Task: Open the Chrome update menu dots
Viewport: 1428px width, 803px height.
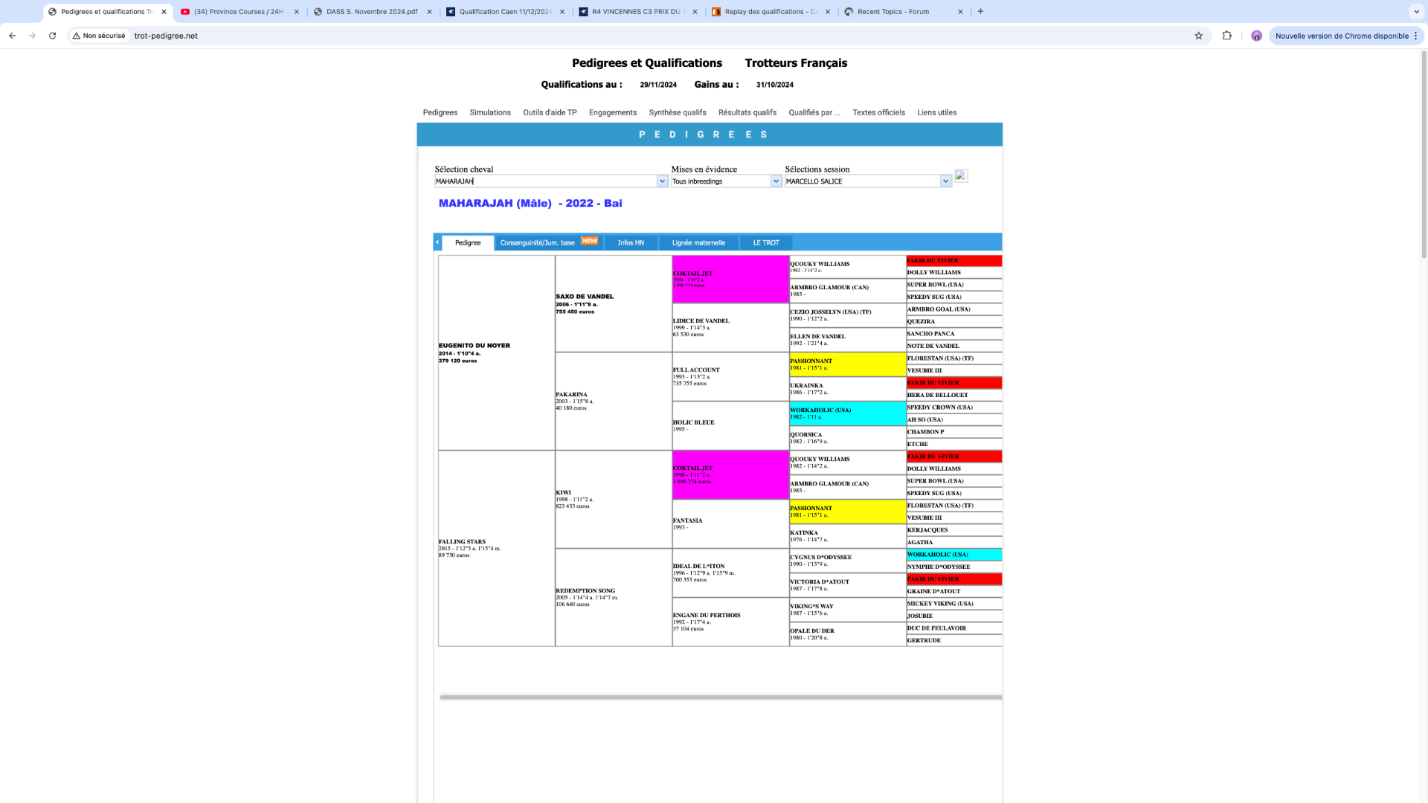Action: pos(1415,36)
